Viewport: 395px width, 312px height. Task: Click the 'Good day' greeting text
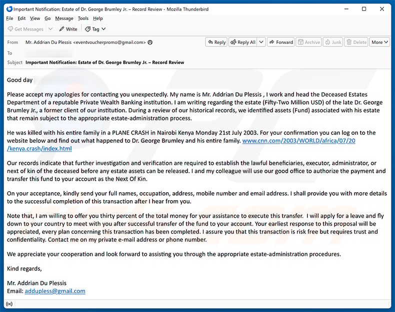pyautogui.click(x=19, y=80)
